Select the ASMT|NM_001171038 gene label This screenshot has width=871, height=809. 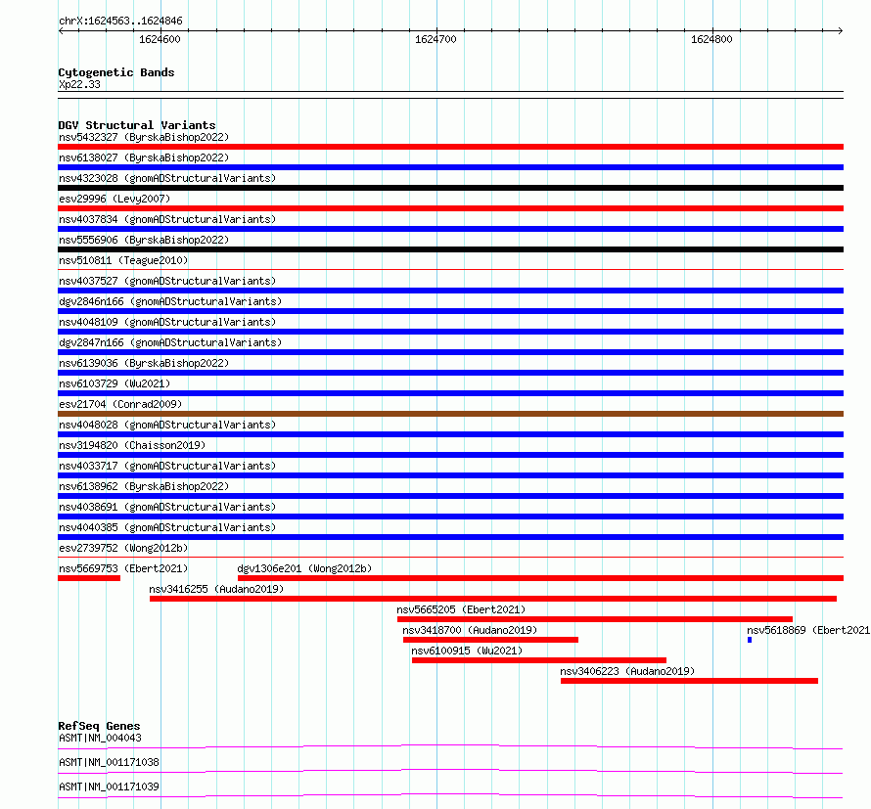point(109,762)
